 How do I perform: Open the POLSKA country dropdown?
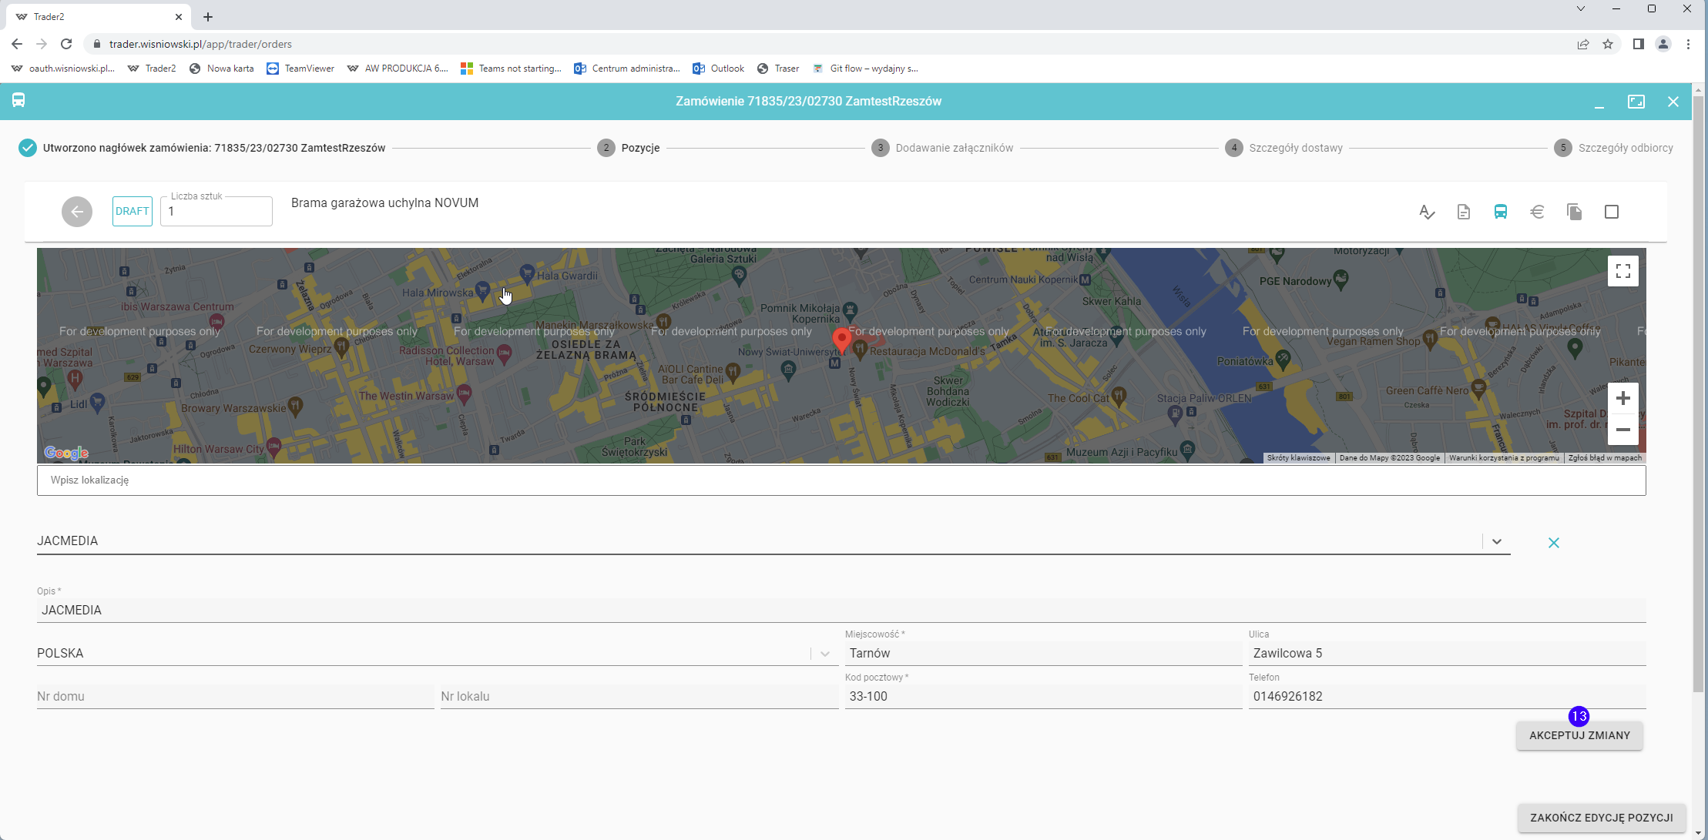point(824,654)
